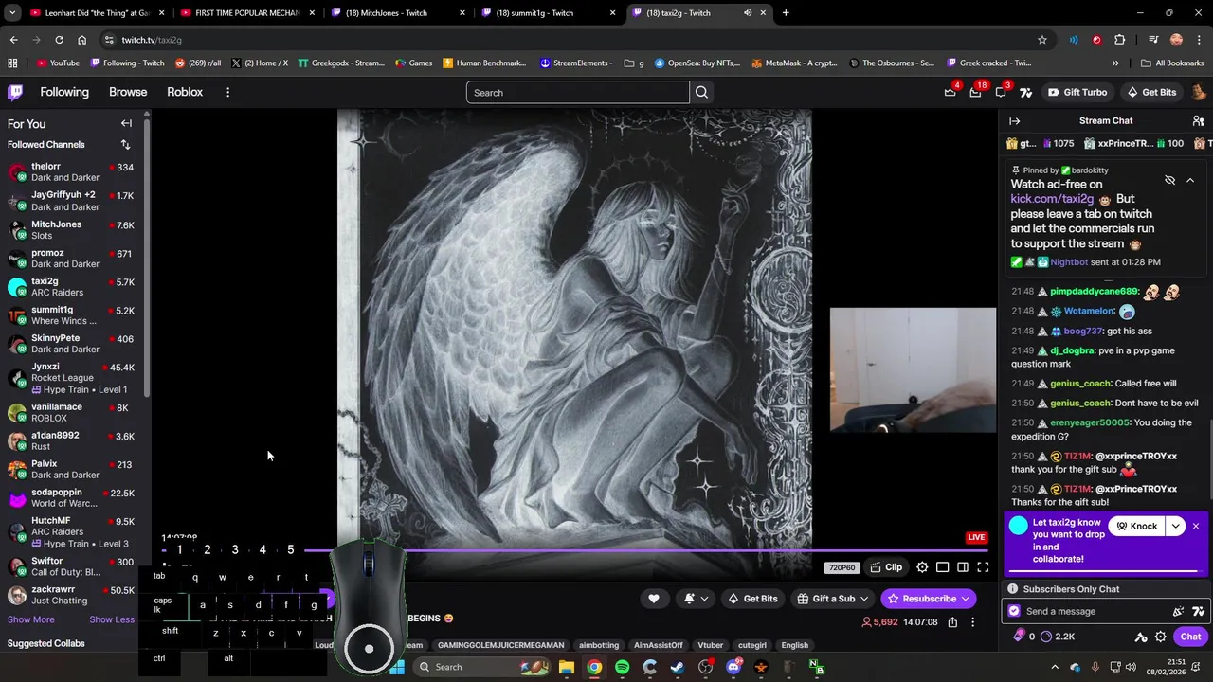The image size is (1213, 682).
Task: Open Browse page in navigation
Action: tap(128, 92)
